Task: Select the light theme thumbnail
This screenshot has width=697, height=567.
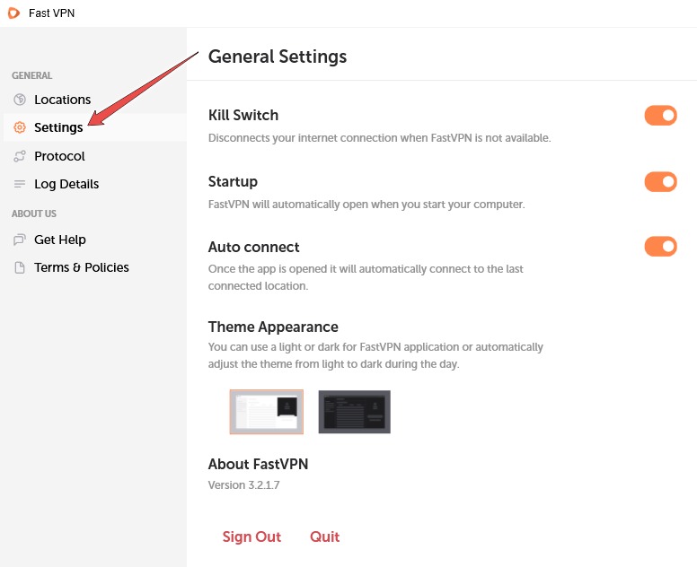Action: tap(267, 412)
